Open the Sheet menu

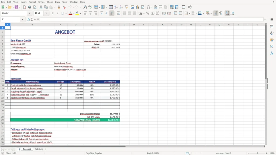50,2
